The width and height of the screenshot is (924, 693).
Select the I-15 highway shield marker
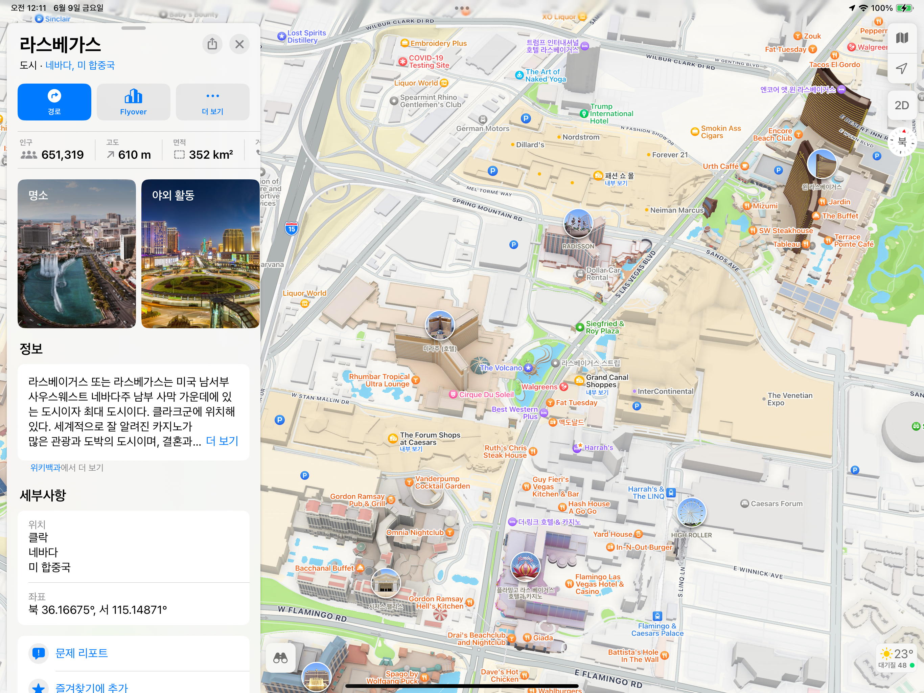click(292, 228)
